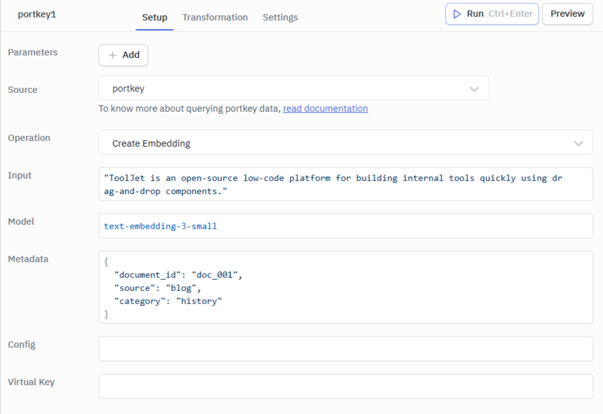Viewport: 603px width, 414px height.
Task: Click the Parameters label
Action: coord(32,52)
